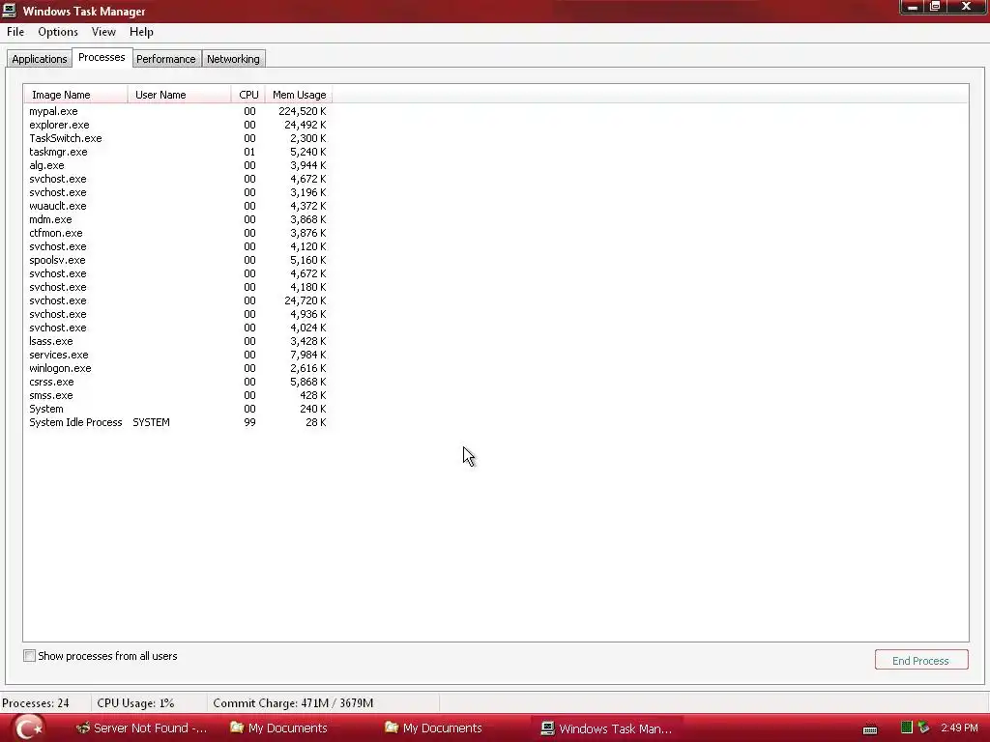Image resolution: width=990 pixels, height=742 pixels.
Task: Select the mypal.exe process row
Action: pyautogui.click(x=178, y=111)
